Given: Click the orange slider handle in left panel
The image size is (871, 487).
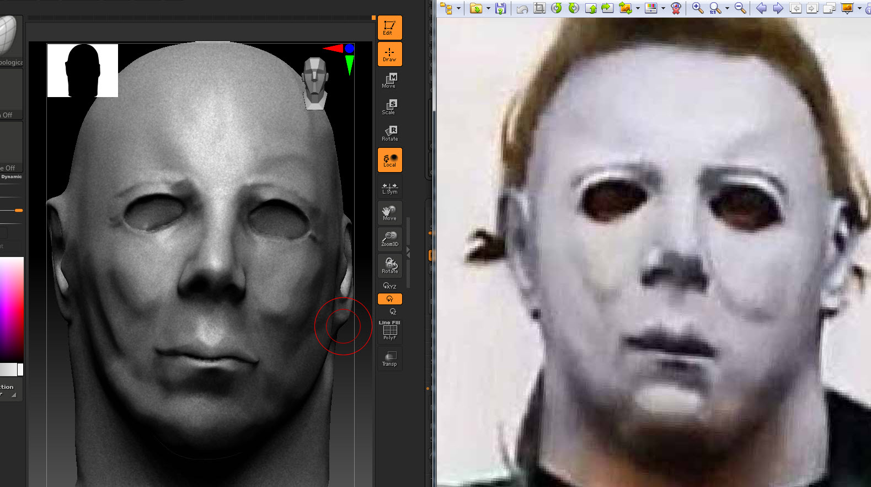Looking at the screenshot, I should (19, 210).
